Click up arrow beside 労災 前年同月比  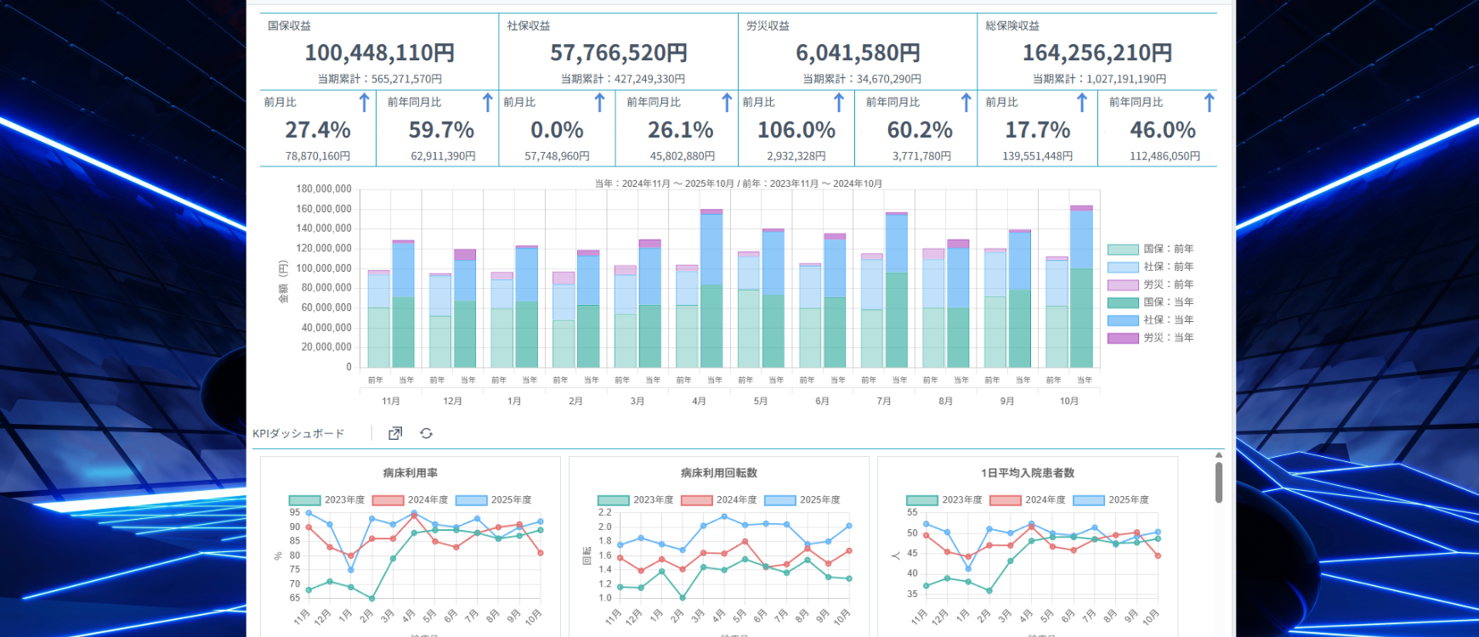pos(966,103)
